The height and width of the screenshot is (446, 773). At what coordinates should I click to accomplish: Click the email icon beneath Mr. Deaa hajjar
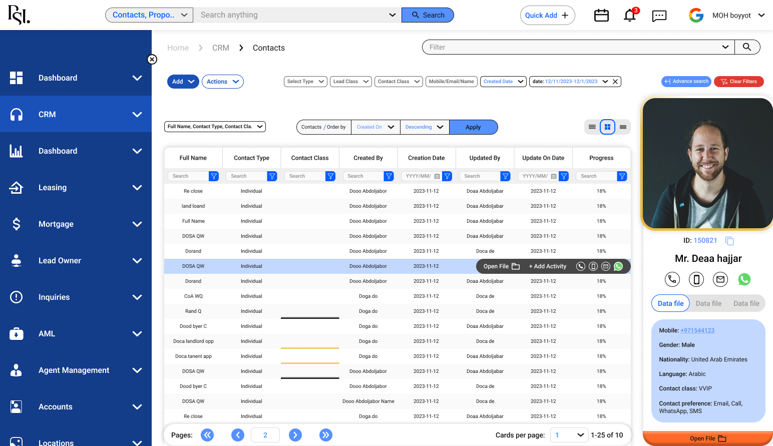pos(720,279)
